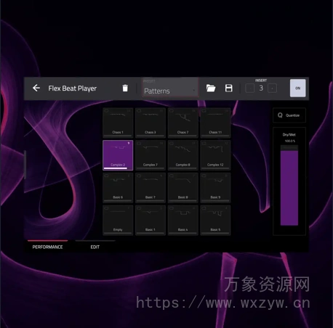Select the Basic 6 pattern pad

coord(118,188)
